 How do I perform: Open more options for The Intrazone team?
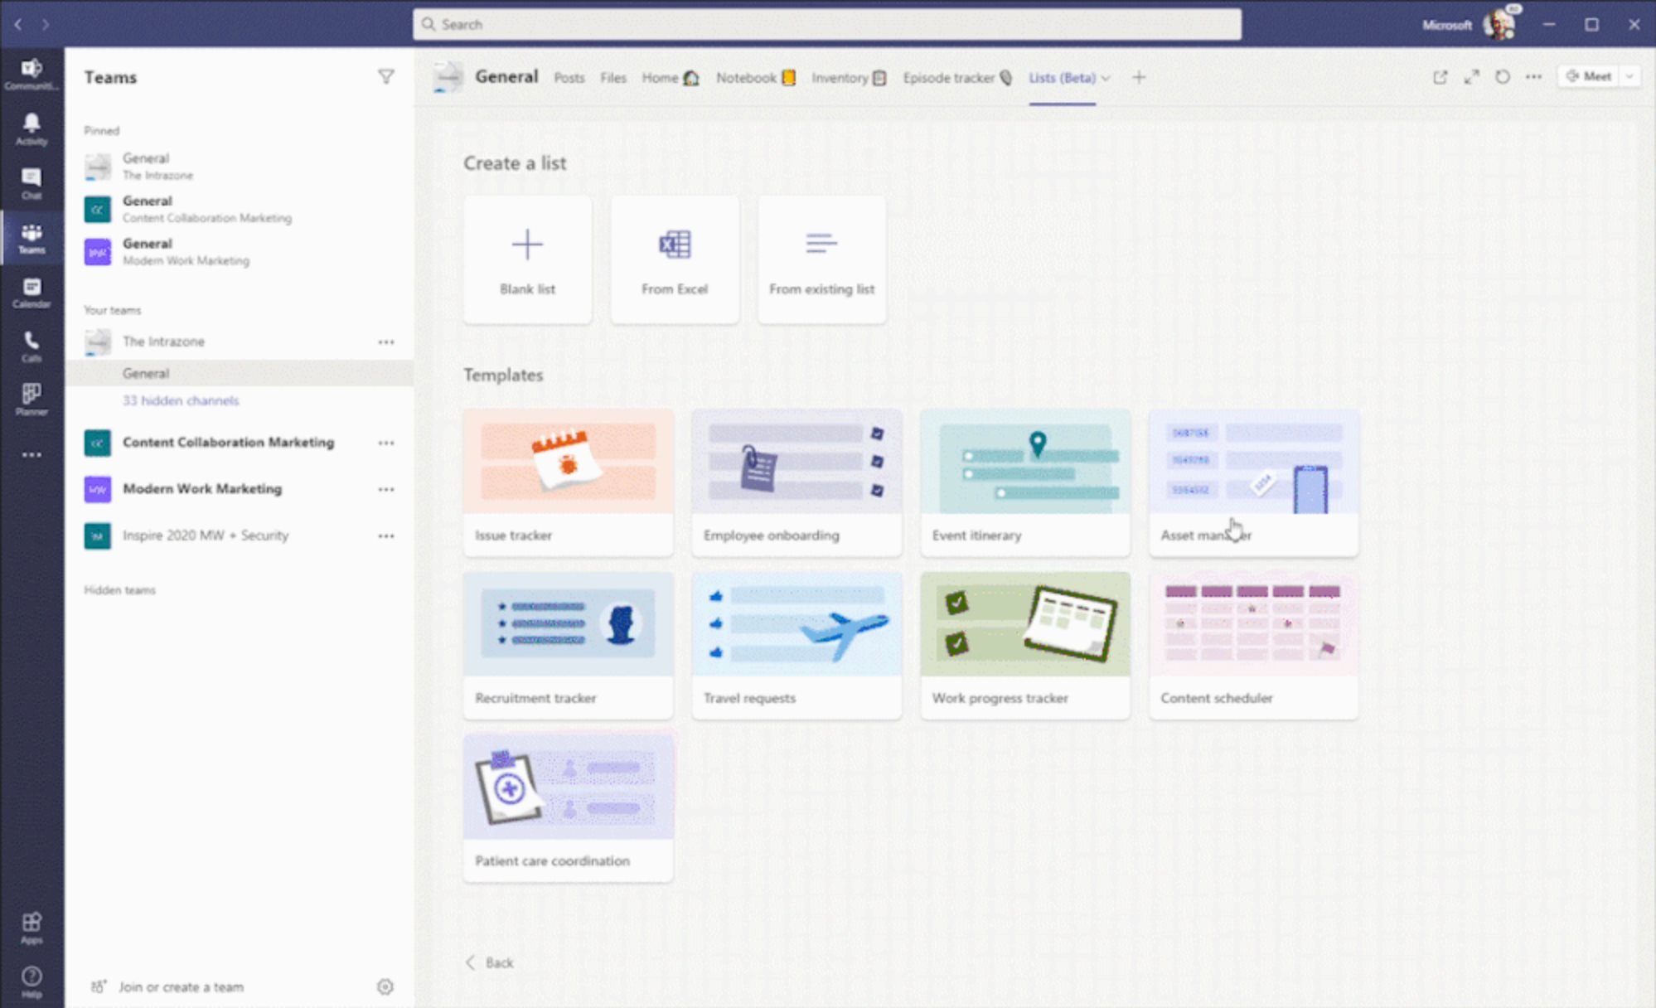pos(385,342)
